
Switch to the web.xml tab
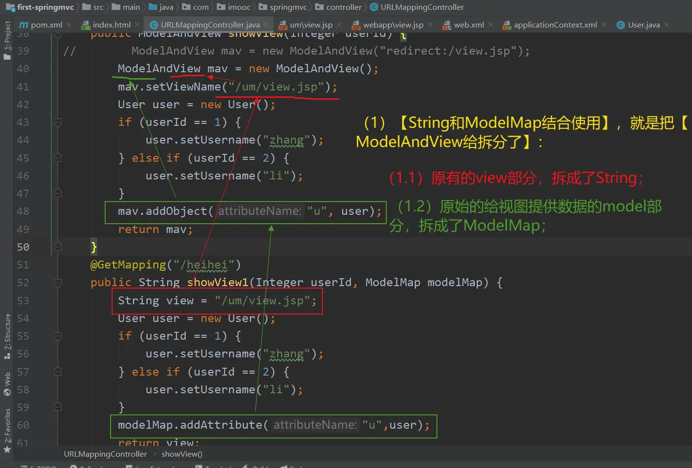click(x=468, y=25)
